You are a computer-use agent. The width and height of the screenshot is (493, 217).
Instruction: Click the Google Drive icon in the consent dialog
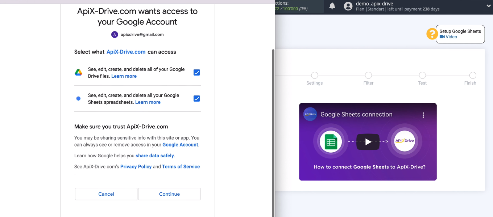(x=78, y=72)
